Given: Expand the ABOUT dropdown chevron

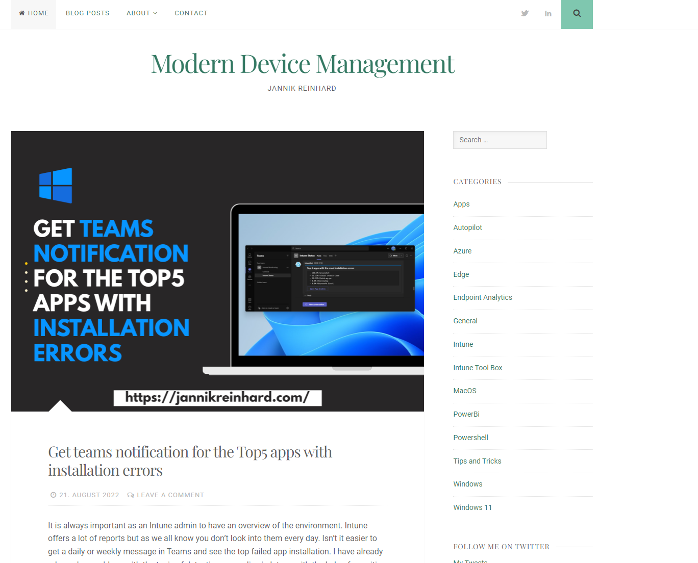Looking at the screenshot, I should [x=156, y=13].
